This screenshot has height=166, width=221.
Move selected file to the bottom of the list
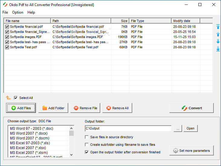[x=218, y=49]
